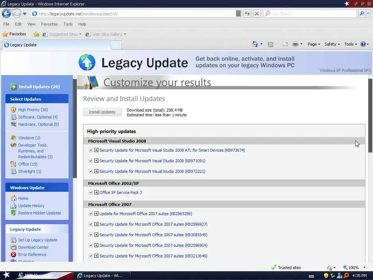373x280 pixels.
Task: Uncheck Office 2007 update KB2965286
Action: 91,214
